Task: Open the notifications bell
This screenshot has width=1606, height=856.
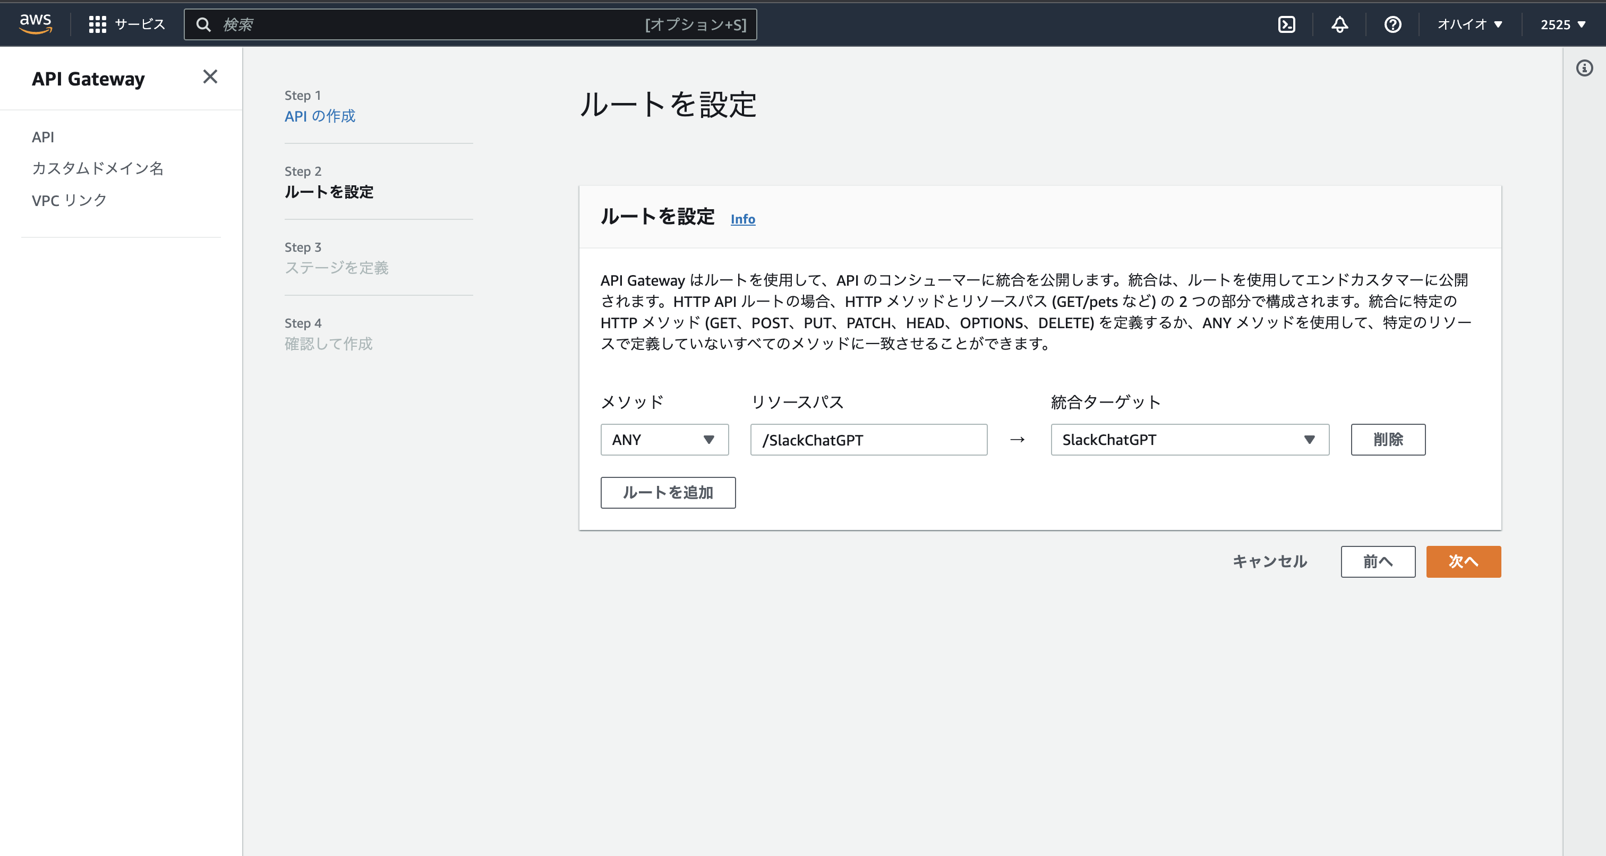Action: [x=1339, y=24]
